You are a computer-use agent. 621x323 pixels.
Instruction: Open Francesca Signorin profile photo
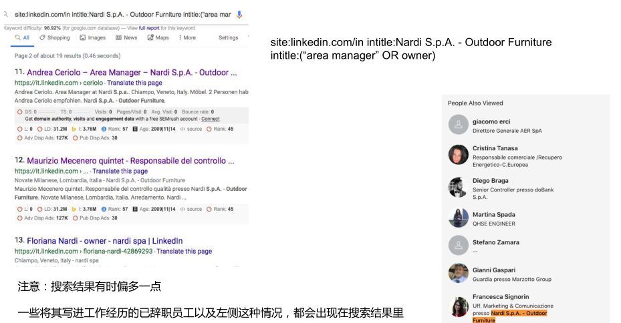point(458,307)
